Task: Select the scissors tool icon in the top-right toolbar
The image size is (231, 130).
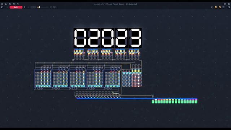Action: click(212, 7)
